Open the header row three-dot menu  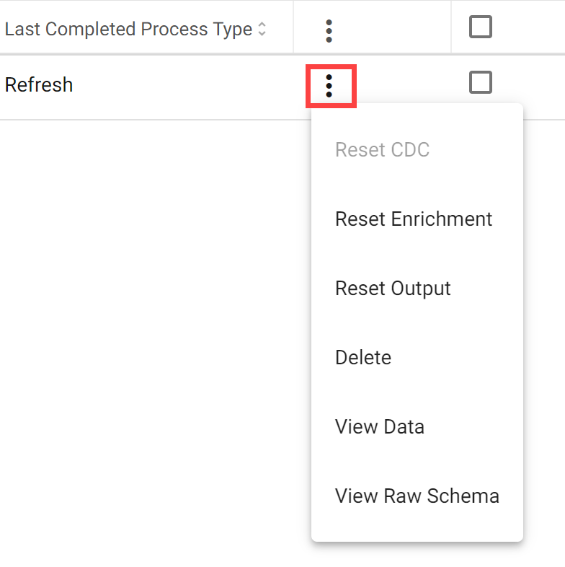329,31
